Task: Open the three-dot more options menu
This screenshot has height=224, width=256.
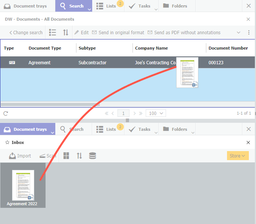Action: tap(248, 33)
